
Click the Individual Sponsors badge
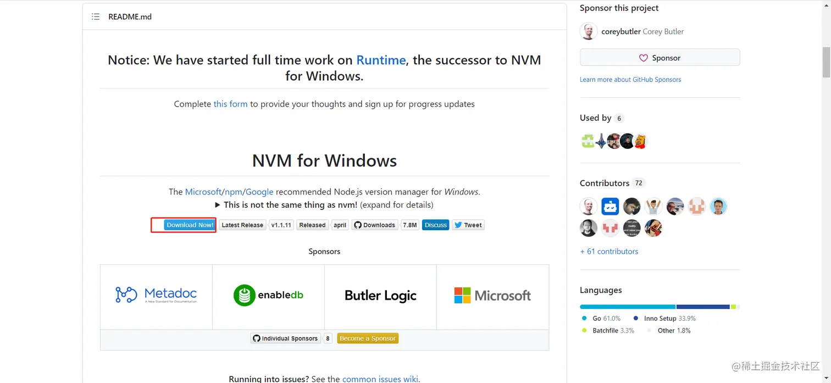click(285, 338)
